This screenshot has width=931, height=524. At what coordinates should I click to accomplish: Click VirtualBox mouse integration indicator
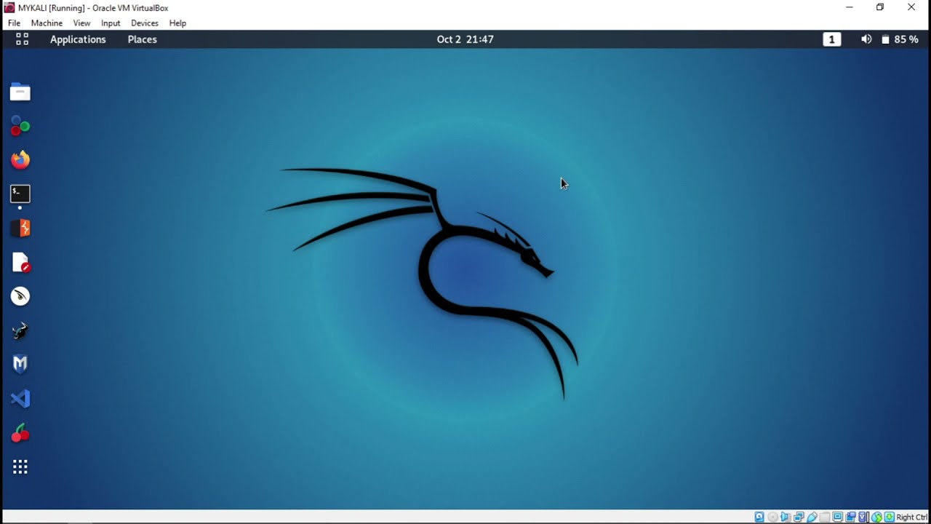(x=876, y=517)
